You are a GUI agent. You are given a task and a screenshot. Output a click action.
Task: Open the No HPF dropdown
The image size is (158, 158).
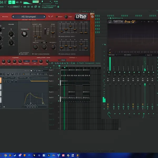(x=23, y=54)
